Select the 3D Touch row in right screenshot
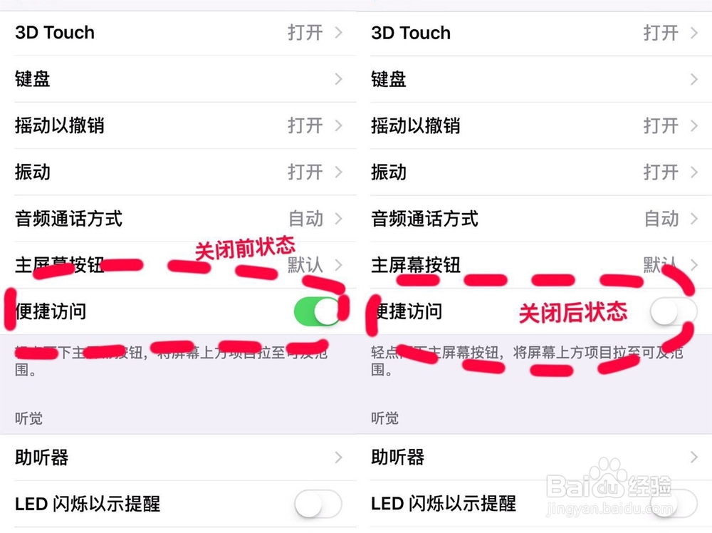Image resolution: width=712 pixels, height=533 pixels. (x=534, y=33)
